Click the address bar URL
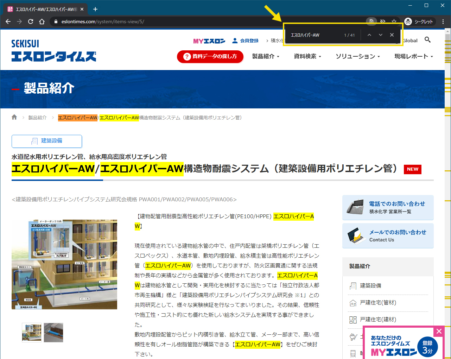This screenshot has height=359, width=451. pos(103,21)
